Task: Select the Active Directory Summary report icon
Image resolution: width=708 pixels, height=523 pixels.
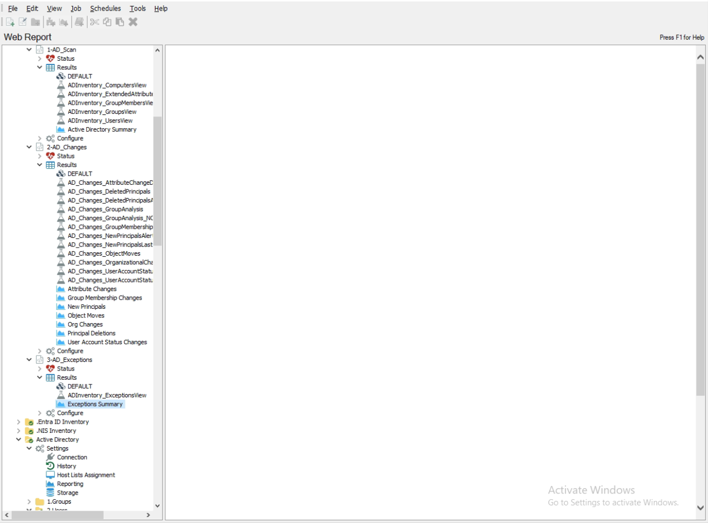Action: coord(61,129)
